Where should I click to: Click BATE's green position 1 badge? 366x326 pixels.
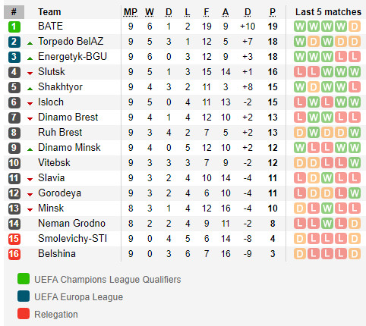click(14, 27)
